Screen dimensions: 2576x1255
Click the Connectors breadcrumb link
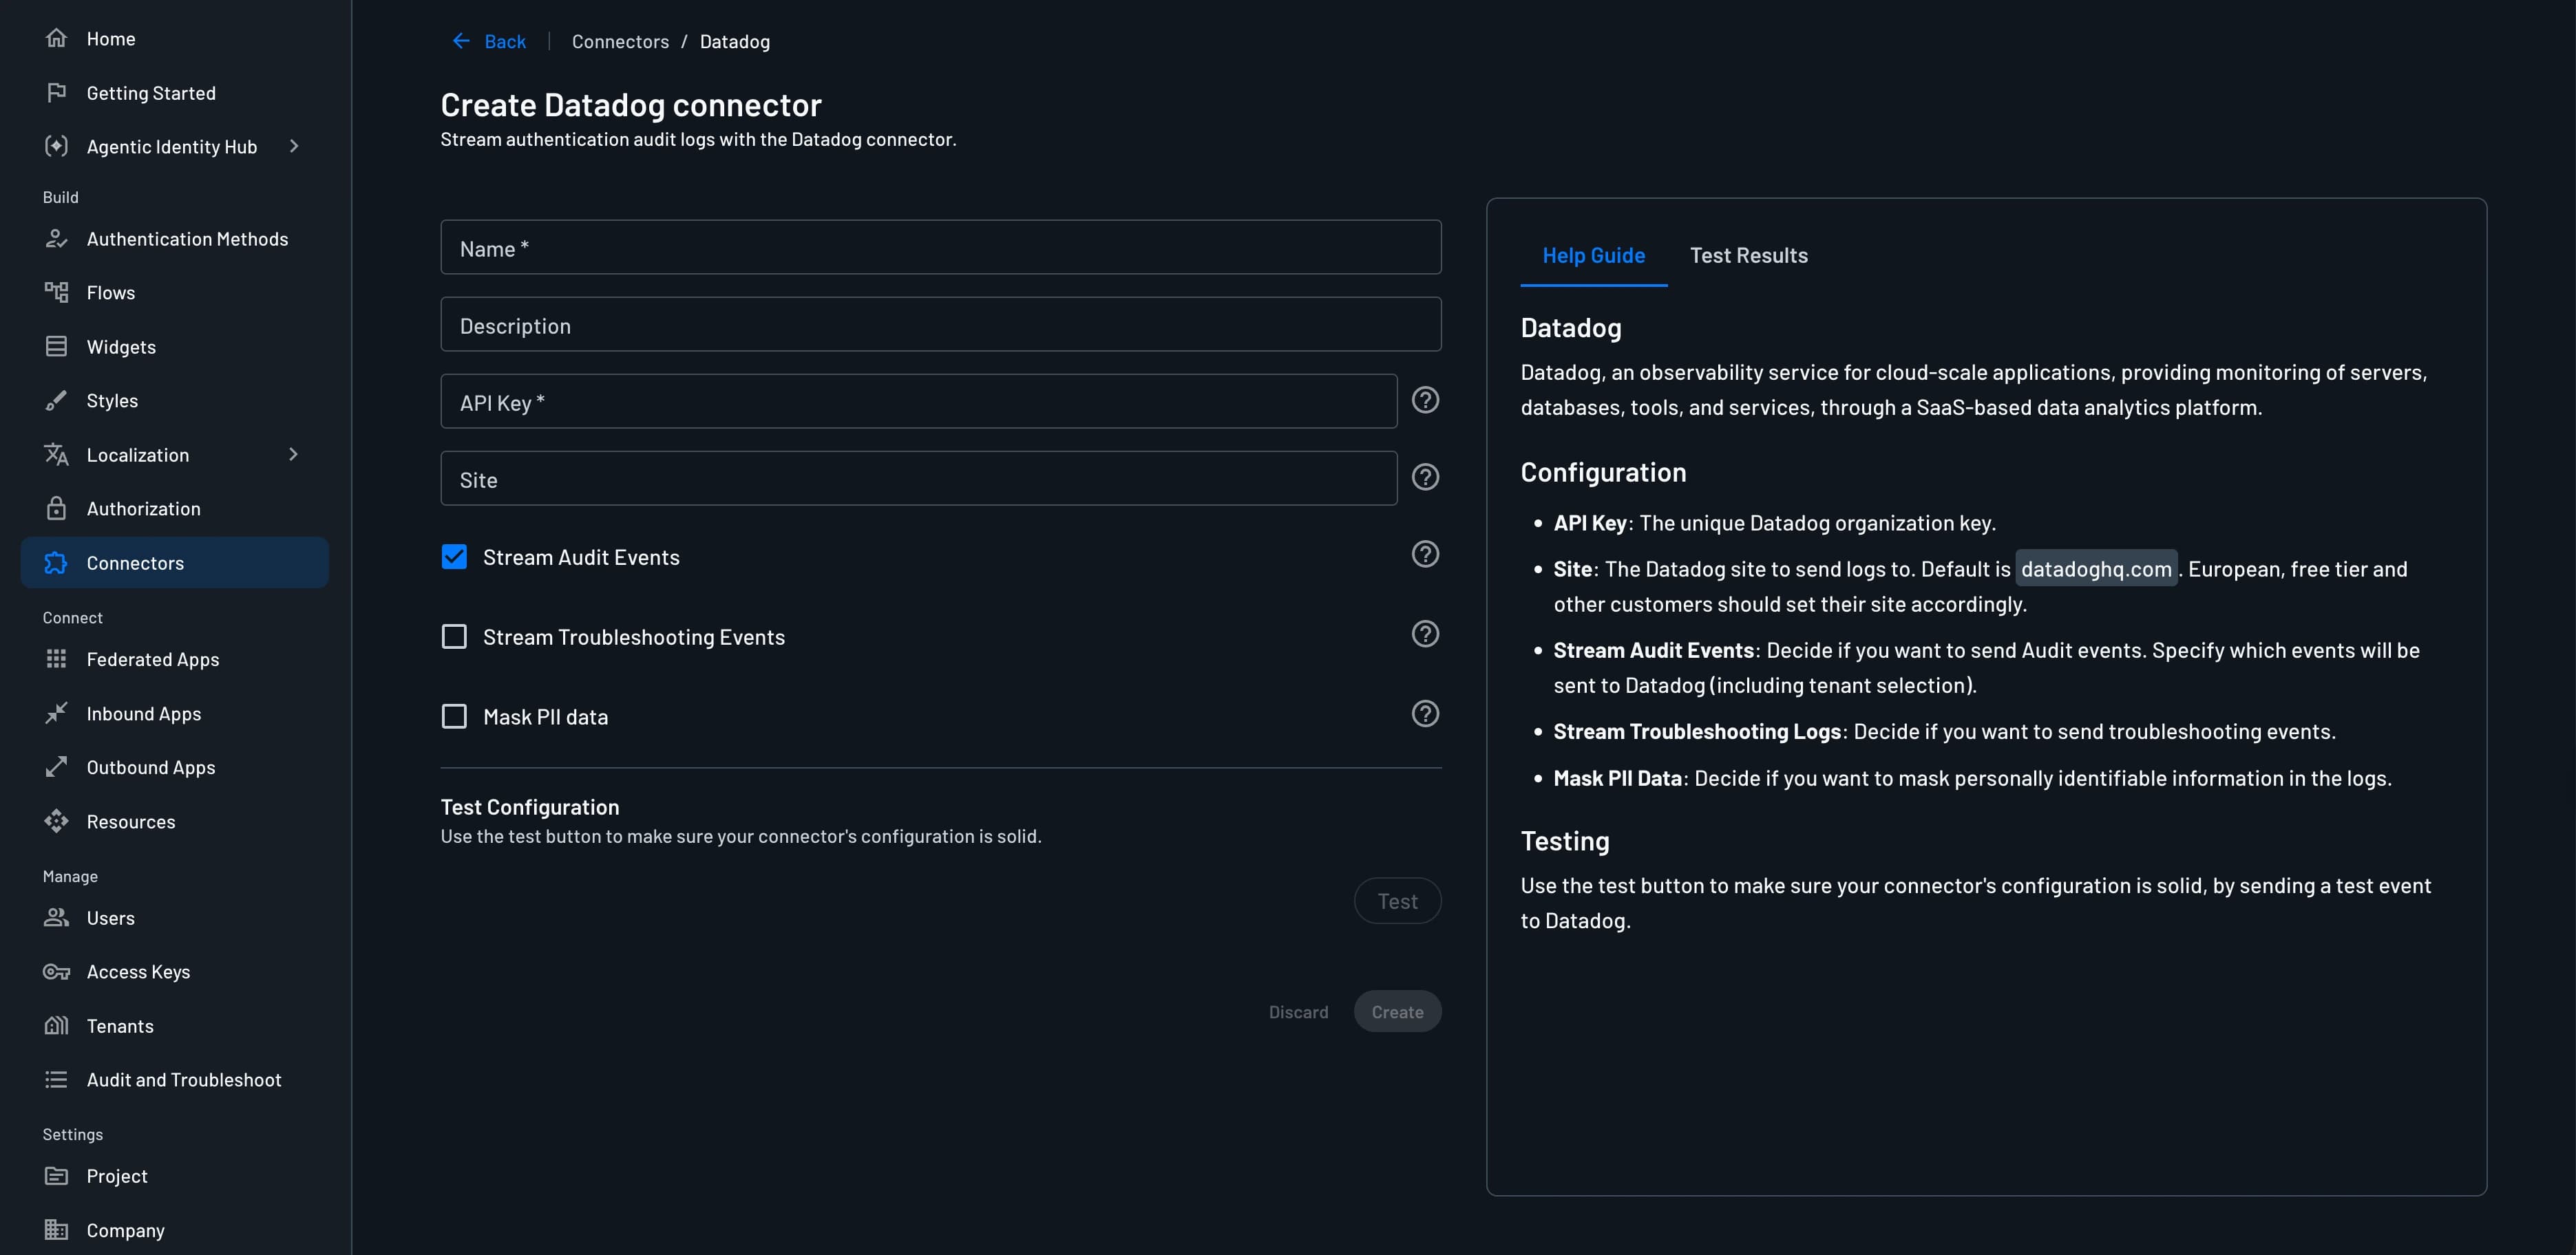pyautogui.click(x=620, y=41)
